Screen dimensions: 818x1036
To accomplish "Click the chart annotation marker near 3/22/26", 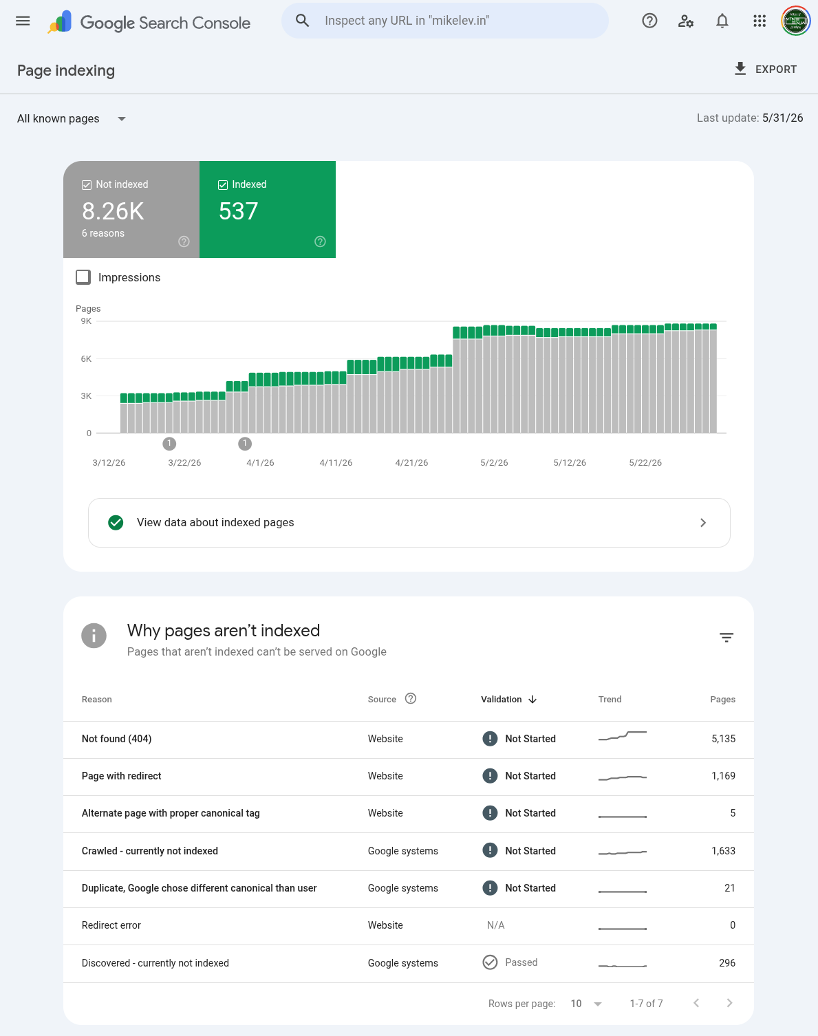I will (169, 444).
